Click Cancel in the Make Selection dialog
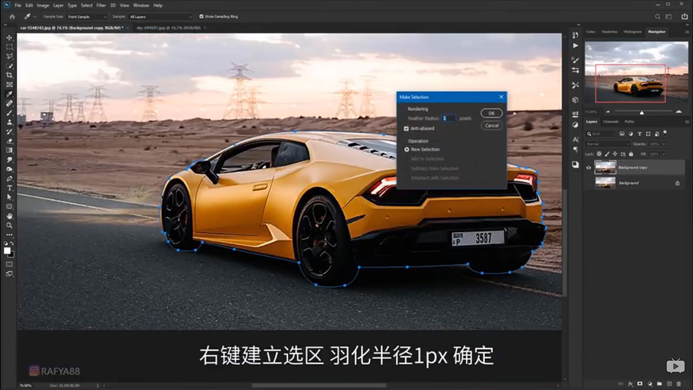The height and width of the screenshot is (390, 693). (x=491, y=125)
